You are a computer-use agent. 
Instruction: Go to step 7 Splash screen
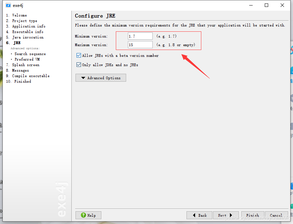point(23,65)
